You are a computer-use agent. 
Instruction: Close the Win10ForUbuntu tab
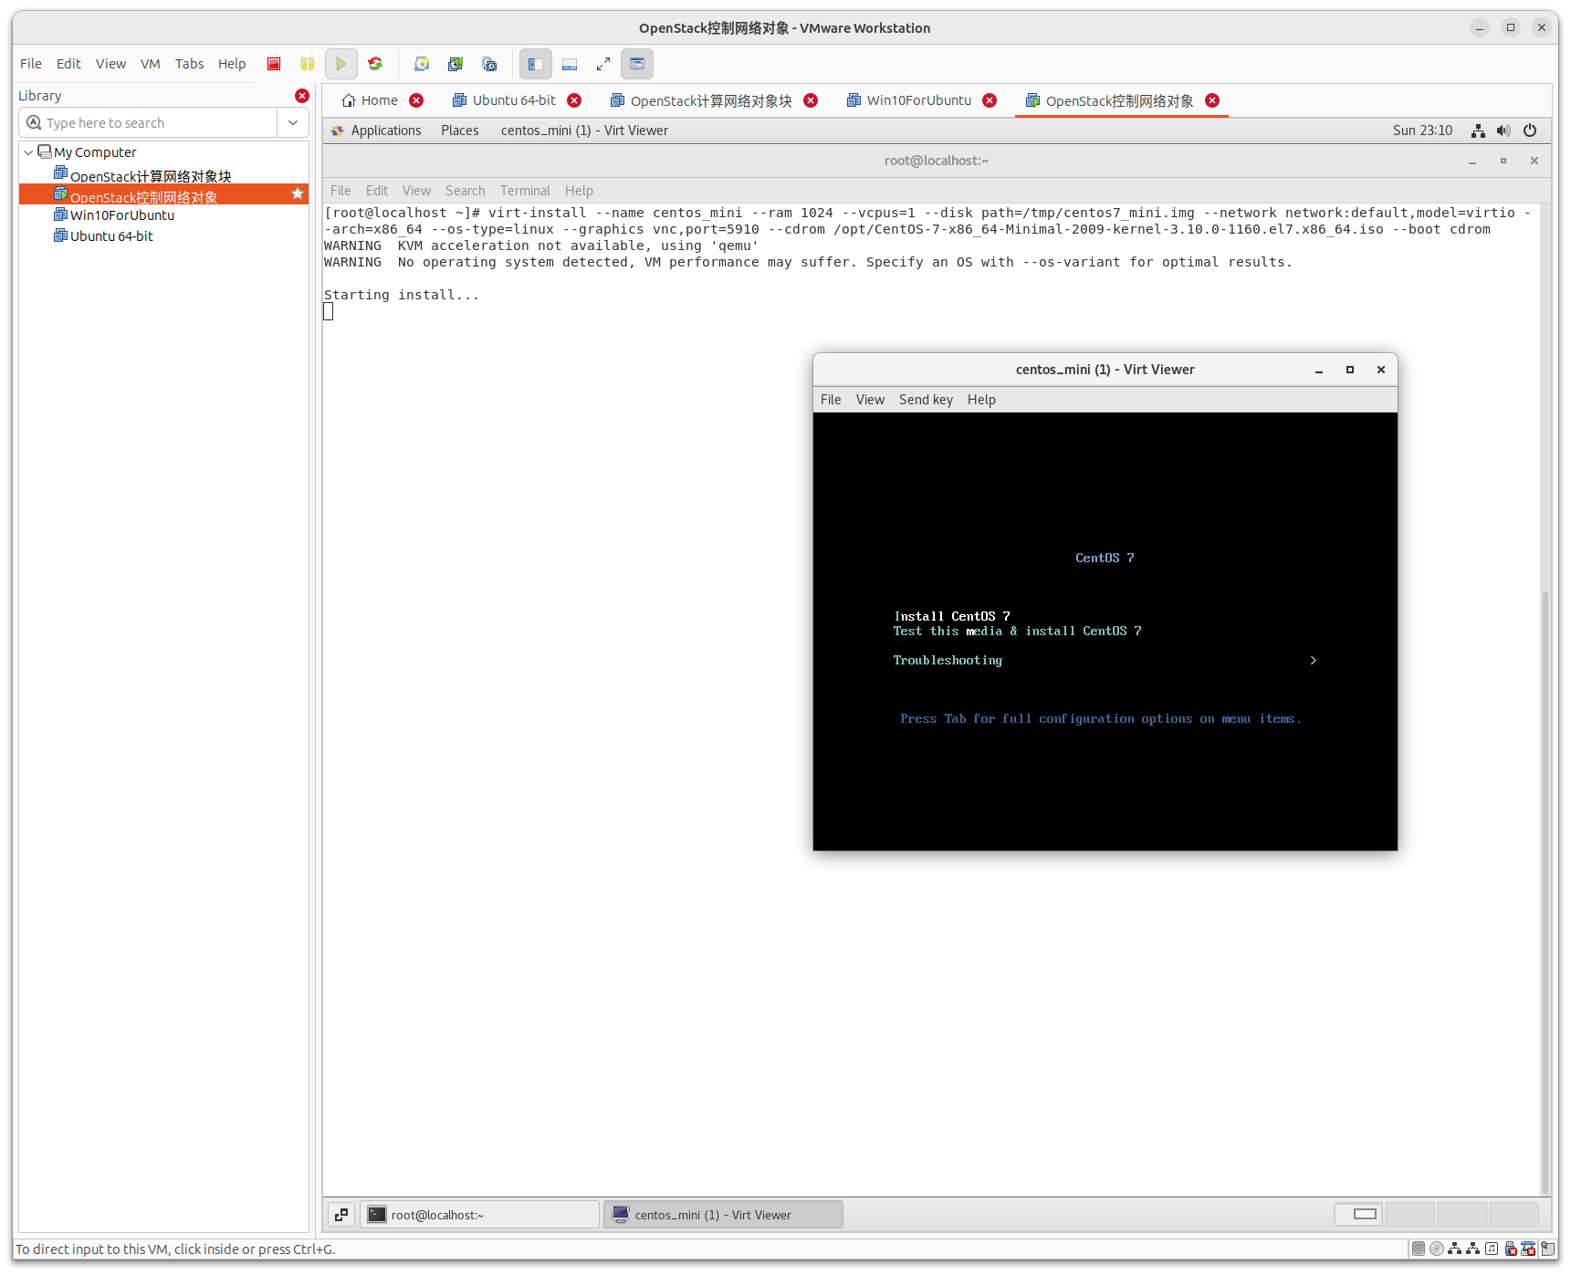[990, 100]
